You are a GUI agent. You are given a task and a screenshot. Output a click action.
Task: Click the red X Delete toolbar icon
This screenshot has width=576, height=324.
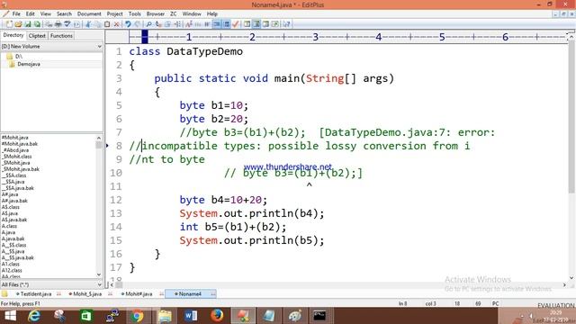click(116, 24)
